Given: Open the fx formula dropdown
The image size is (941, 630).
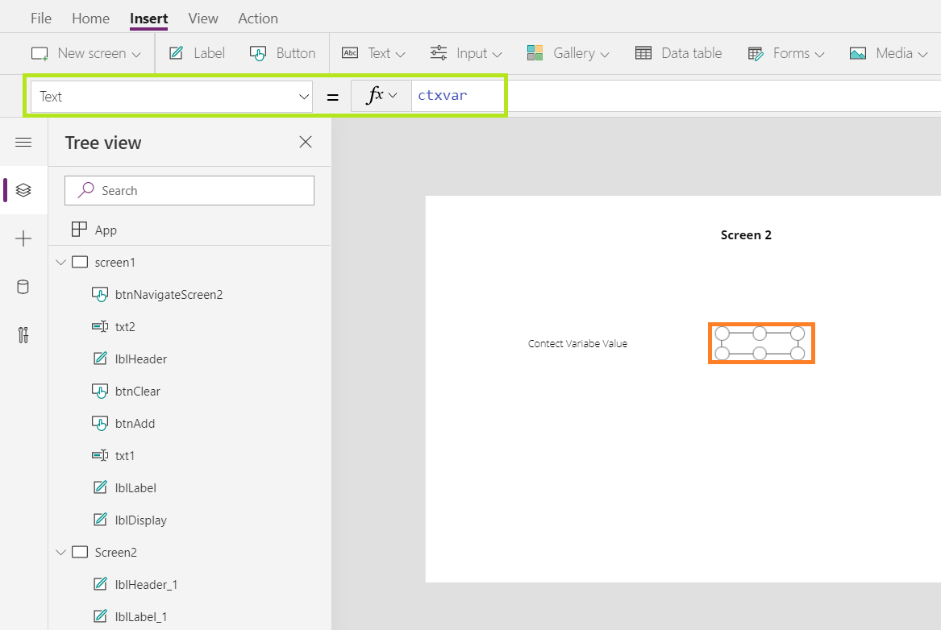Looking at the screenshot, I should point(381,95).
